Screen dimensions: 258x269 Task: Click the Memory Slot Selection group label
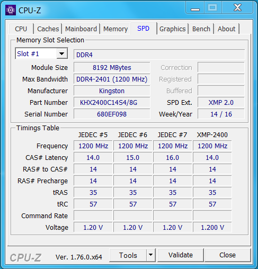50,40
